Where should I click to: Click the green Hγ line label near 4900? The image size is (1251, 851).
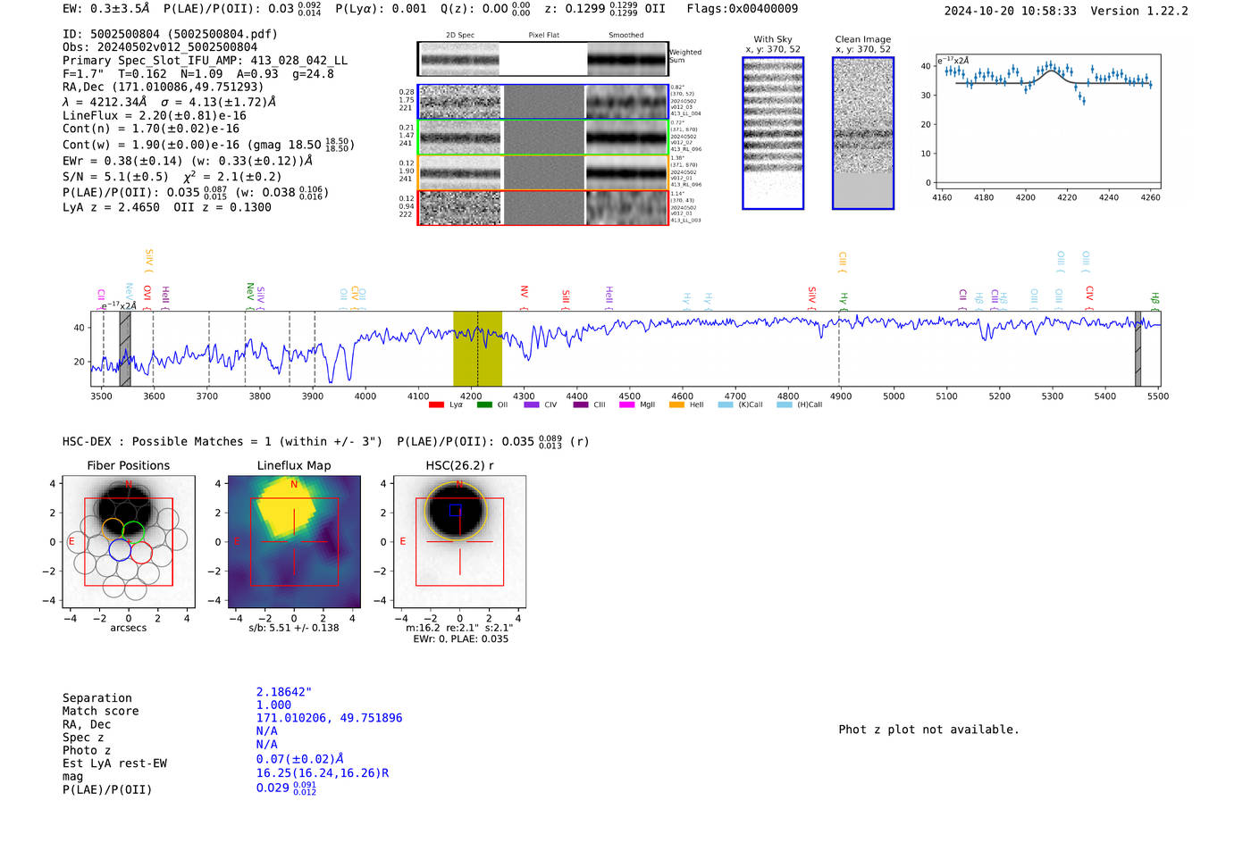click(x=843, y=298)
